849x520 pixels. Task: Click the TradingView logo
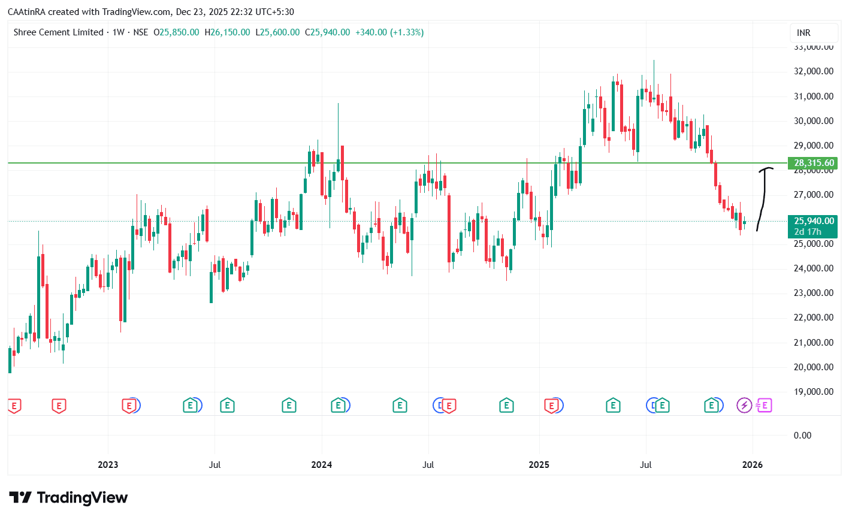tap(68, 498)
